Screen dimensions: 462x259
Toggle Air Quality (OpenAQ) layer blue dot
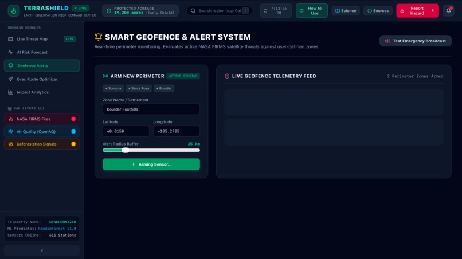pyautogui.click(x=73, y=131)
